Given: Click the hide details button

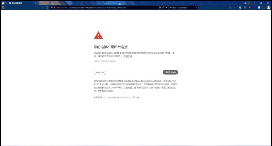Looking at the screenshot, I should pyautogui.click(x=100, y=72).
